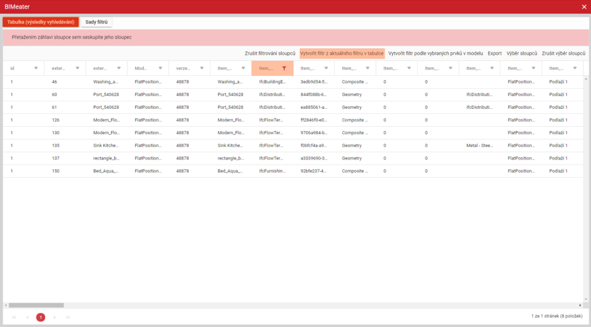Click the active red funnel filter icon
Image resolution: width=591 pixels, height=327 pixels.
(284, 68)
